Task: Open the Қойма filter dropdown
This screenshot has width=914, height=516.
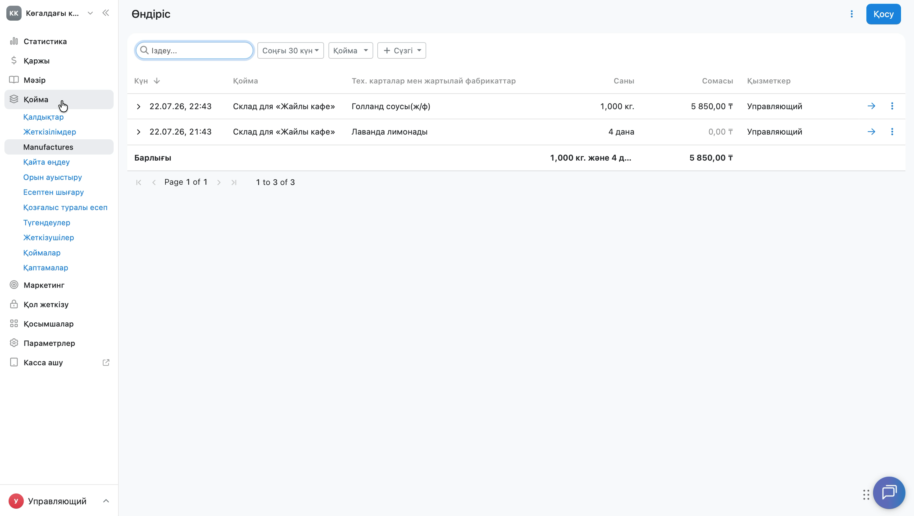Action: (x=351, y=50)
